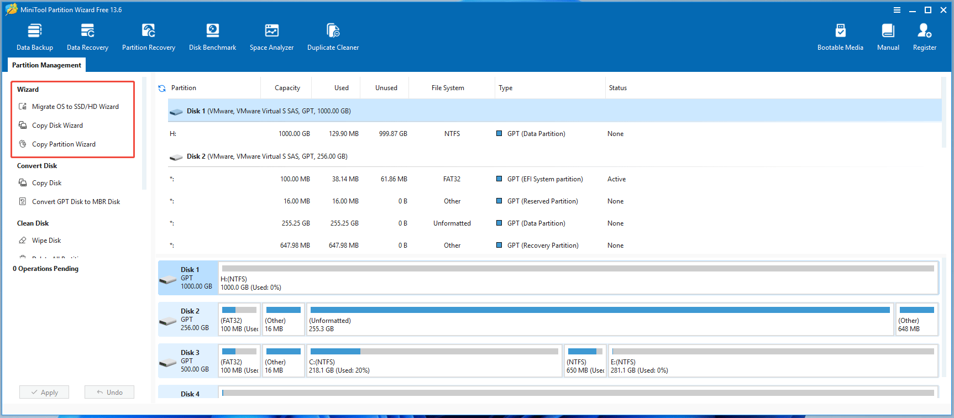Click the Migrate OS to SSD/HD Wizard icon
The width and height of the screenshot is (954, 418).
23,106
